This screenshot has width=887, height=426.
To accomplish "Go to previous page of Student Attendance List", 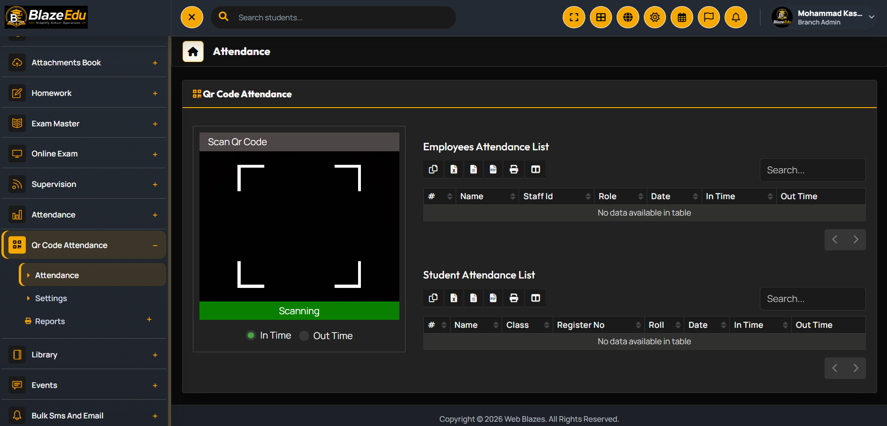I will tap(835, 368).
